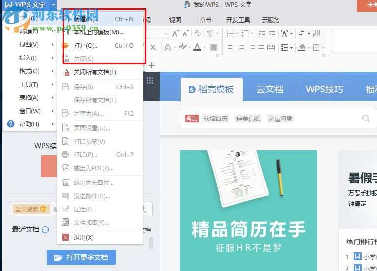Open the 编辑(E) submenu
This screenshot has width=377, height=271.
[x=30, y=31]
